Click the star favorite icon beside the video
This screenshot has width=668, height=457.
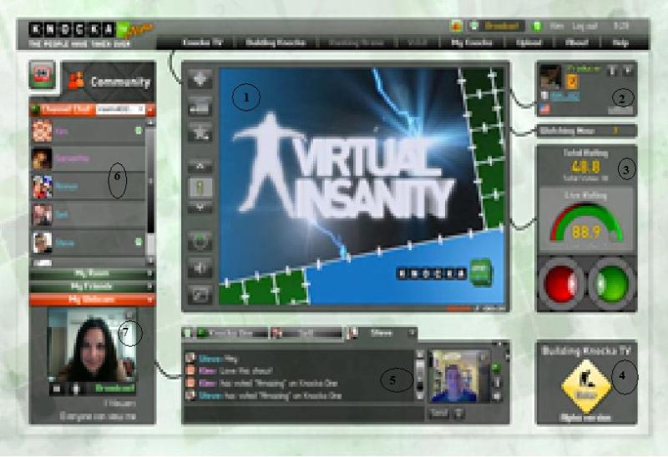(x=200, y=133)
